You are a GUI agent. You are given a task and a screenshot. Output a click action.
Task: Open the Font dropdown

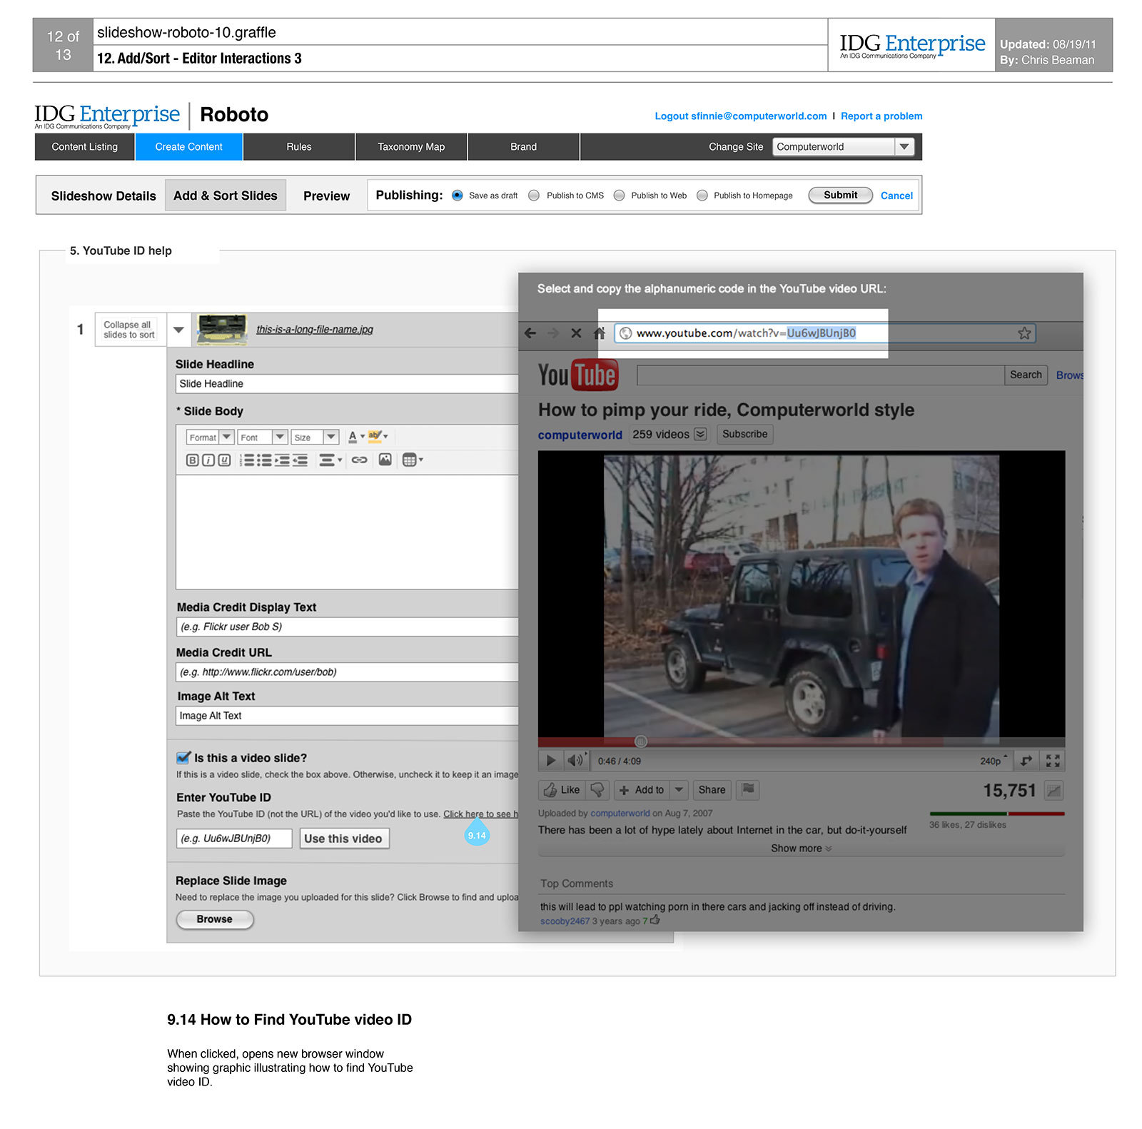click(x=262, y=437)
